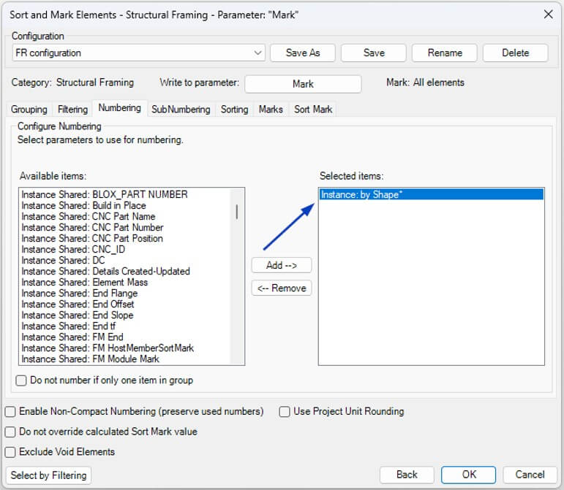This screenshot has width=564, height=490.
Task: Select Instance Shared: Element Mass
Action: point(125,282)
